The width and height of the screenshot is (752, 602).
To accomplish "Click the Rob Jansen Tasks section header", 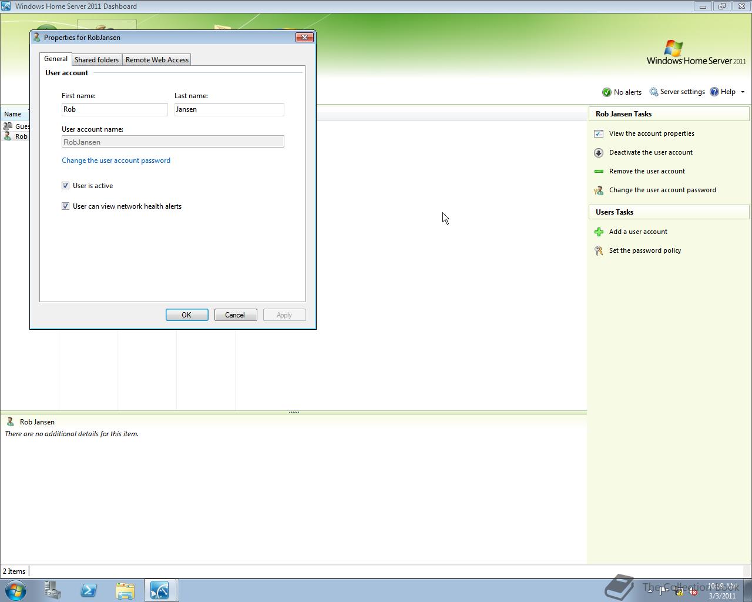I will point(669,114).
